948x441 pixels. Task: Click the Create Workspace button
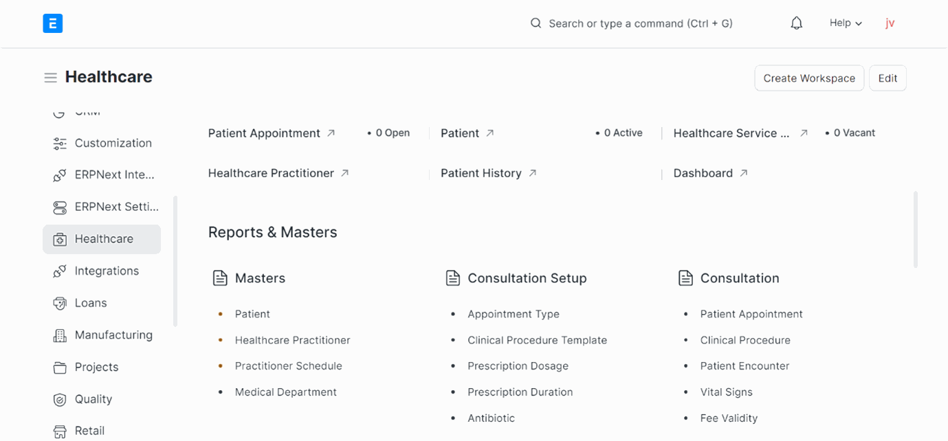pyautogui.click(x=809, y=78)
